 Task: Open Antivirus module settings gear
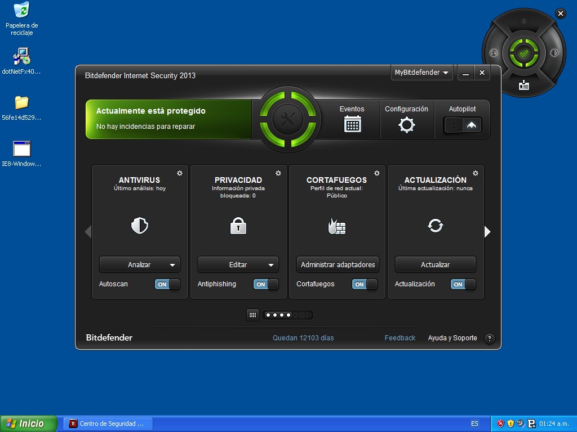180,173
